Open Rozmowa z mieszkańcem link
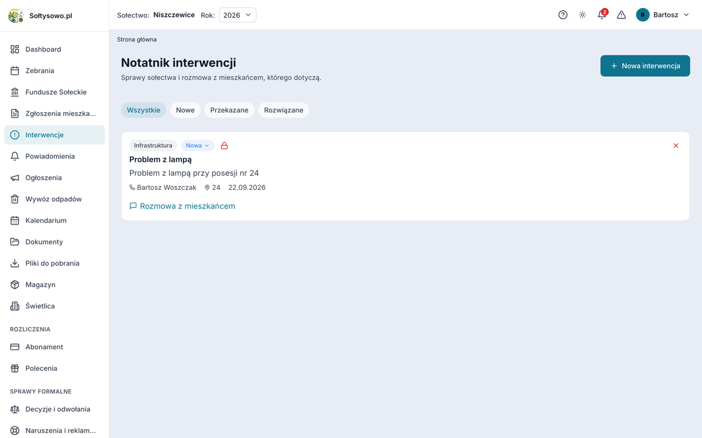 point(183,206)
